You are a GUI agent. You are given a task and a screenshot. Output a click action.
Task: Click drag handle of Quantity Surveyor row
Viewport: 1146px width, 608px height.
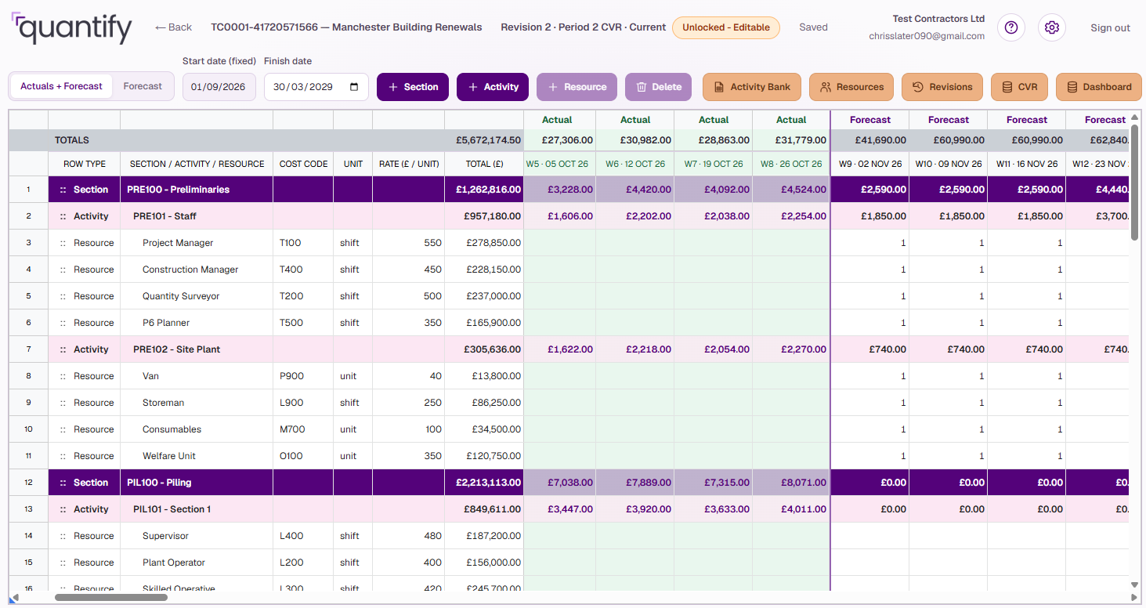tap(63, 296)
